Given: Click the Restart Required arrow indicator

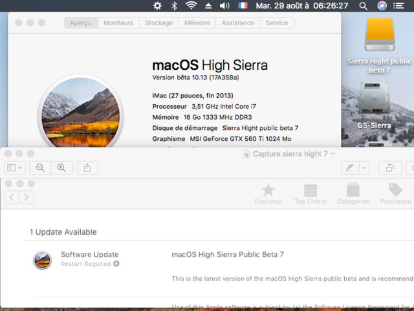Looking at the screenshot, I should [x=116, y=264].
